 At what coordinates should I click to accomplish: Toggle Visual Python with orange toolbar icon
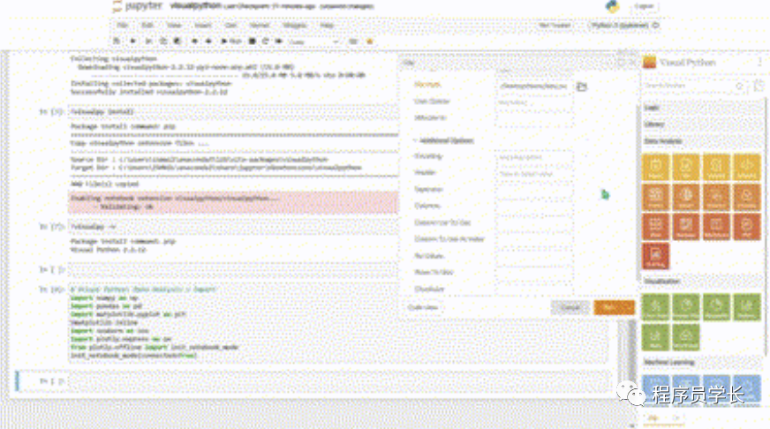click(370, 41)
